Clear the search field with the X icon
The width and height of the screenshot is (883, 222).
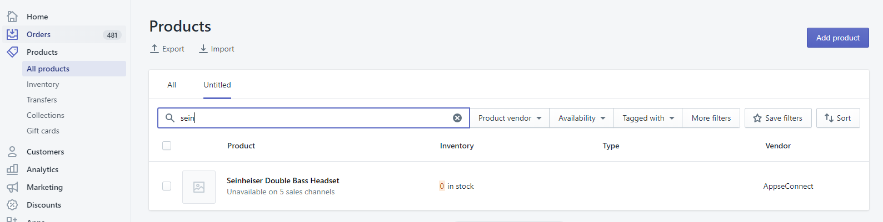457,118
